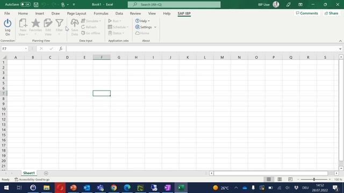Open the File menu

pyautogui.click(x=7, y=13)
